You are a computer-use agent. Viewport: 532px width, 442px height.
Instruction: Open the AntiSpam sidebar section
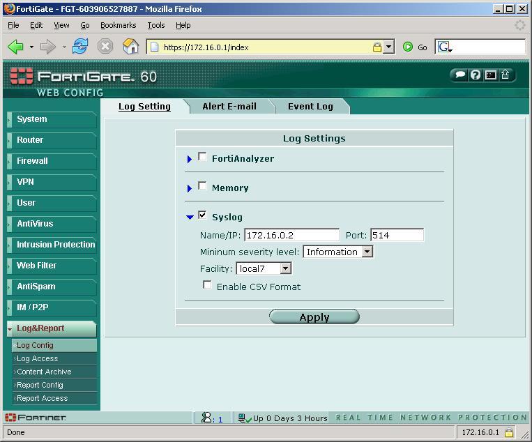tap(52, 287)
